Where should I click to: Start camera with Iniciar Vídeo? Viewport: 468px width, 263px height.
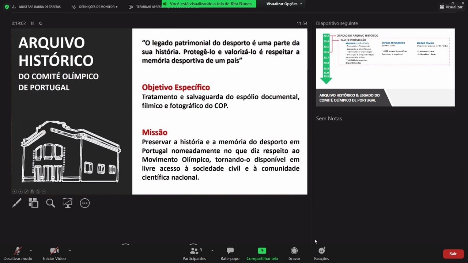(x=54, y=254)
